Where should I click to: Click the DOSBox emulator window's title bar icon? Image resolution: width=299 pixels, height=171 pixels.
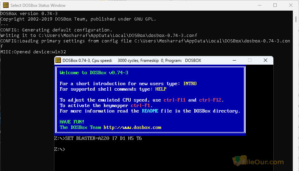click(x=58, y=61)
